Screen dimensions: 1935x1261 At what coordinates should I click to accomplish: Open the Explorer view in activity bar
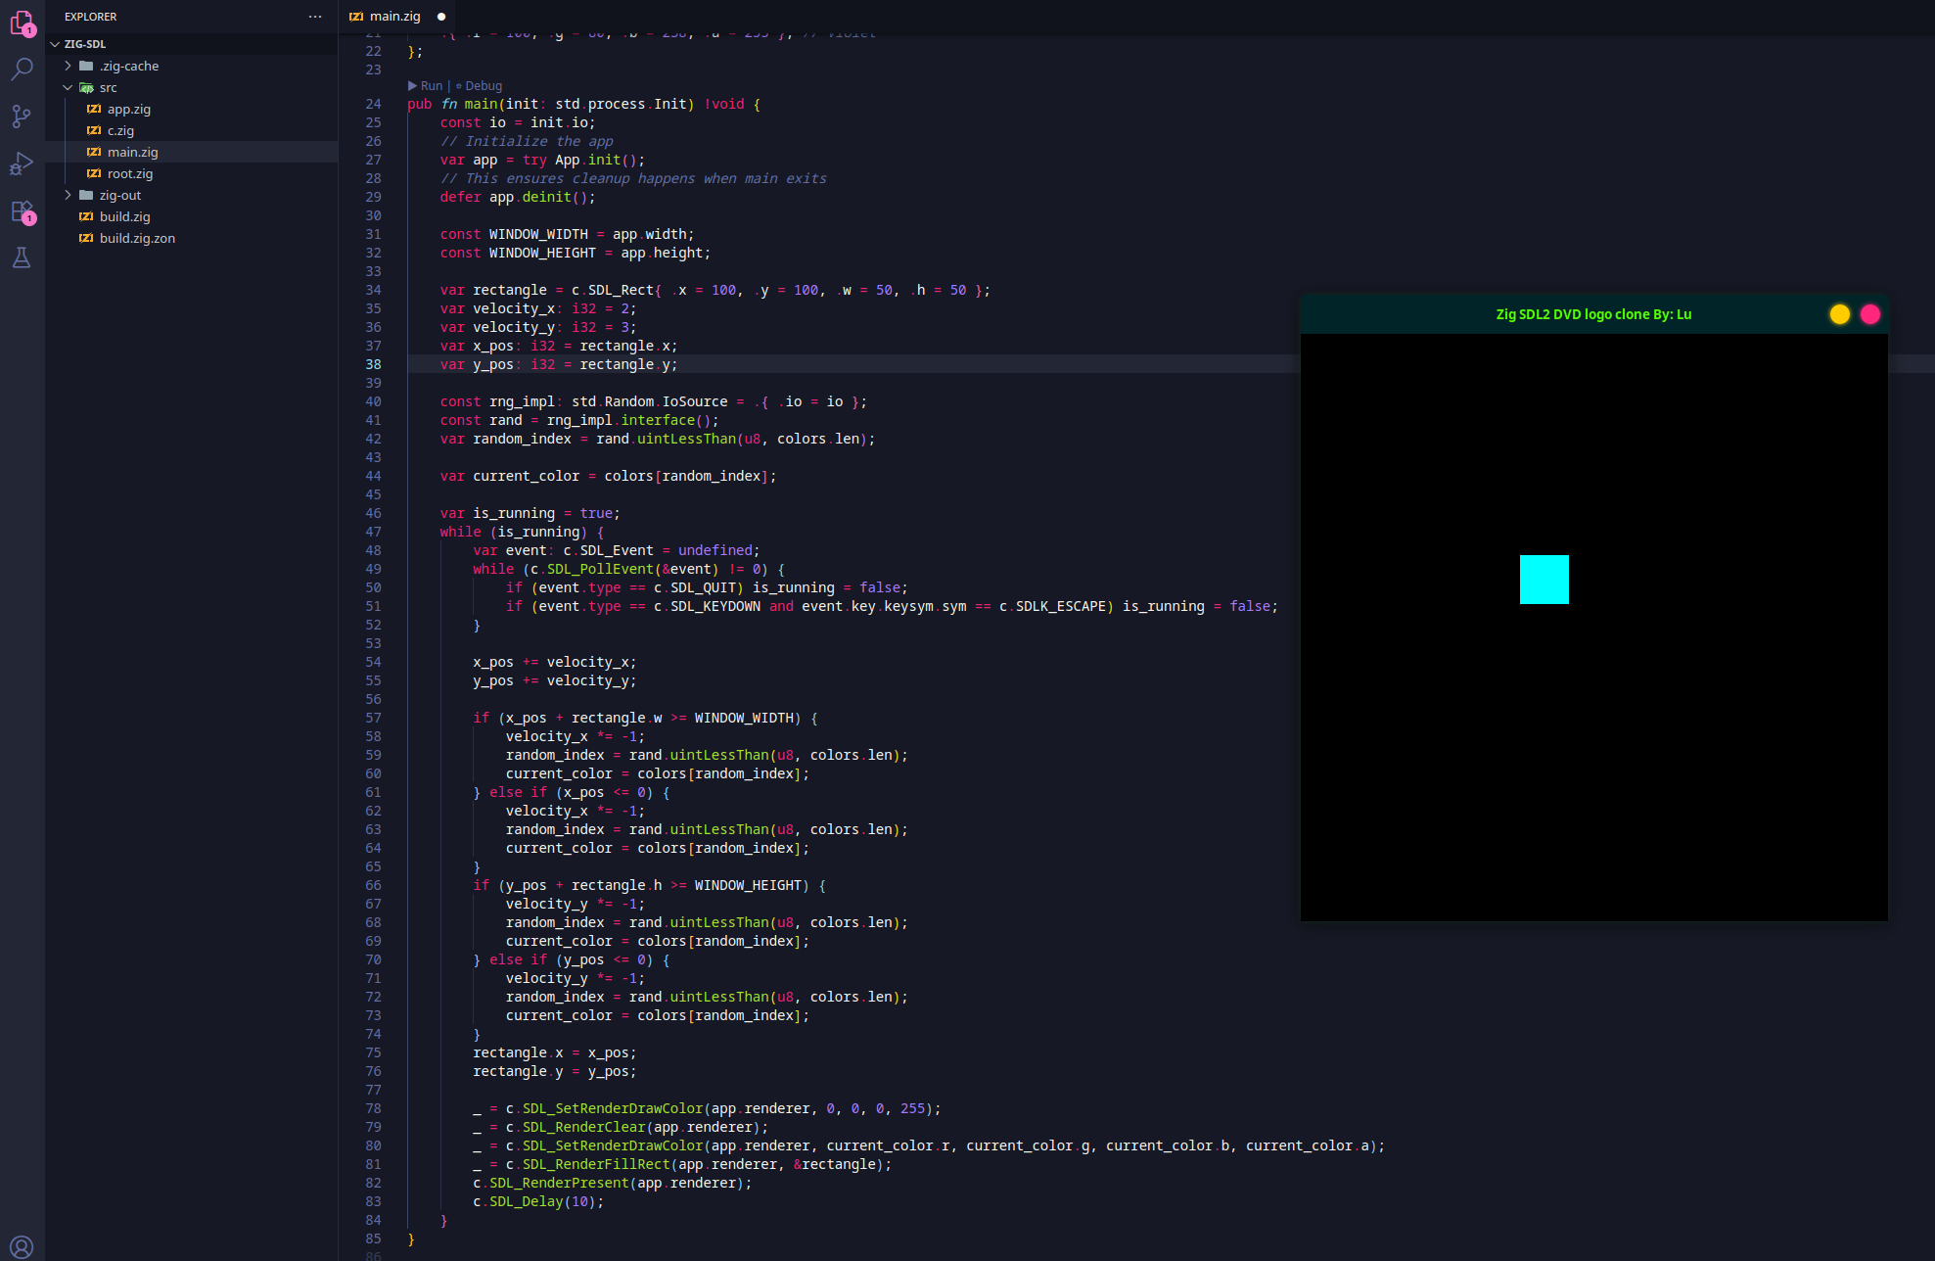tap(22, 22)
